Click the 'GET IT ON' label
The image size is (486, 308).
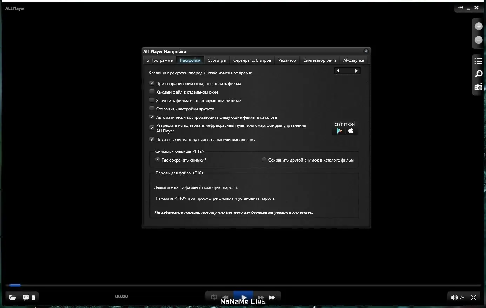tap(345, 124)
